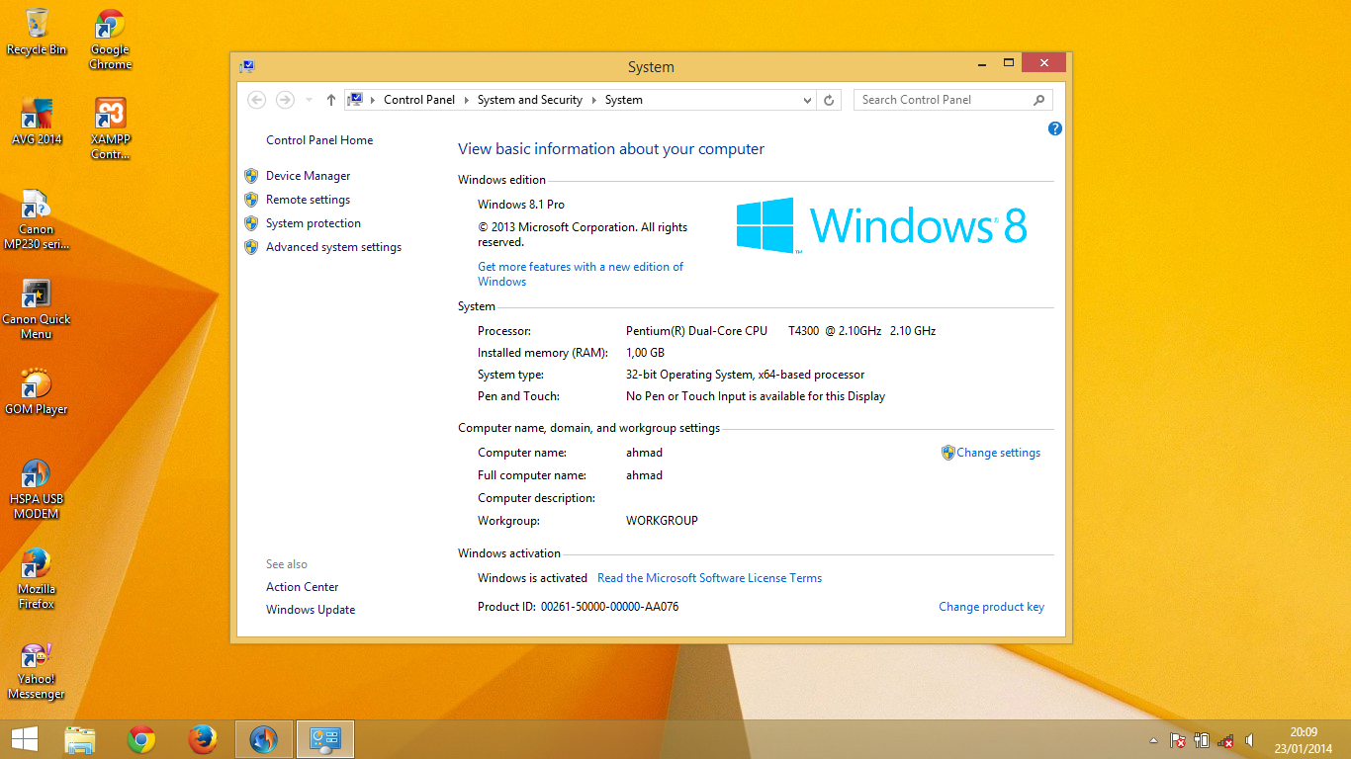This screenshot has width=1351, height=759.
Task: Click the Refresh button in address bar
Action: click(829, 100)
